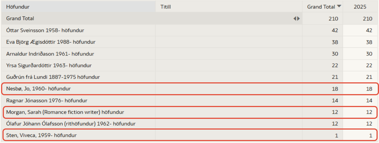Screen dimensions: 379x143
Task: Click Grand Total value 42 for Óttar Sveinsson
Action: click(x=335, y=30)
